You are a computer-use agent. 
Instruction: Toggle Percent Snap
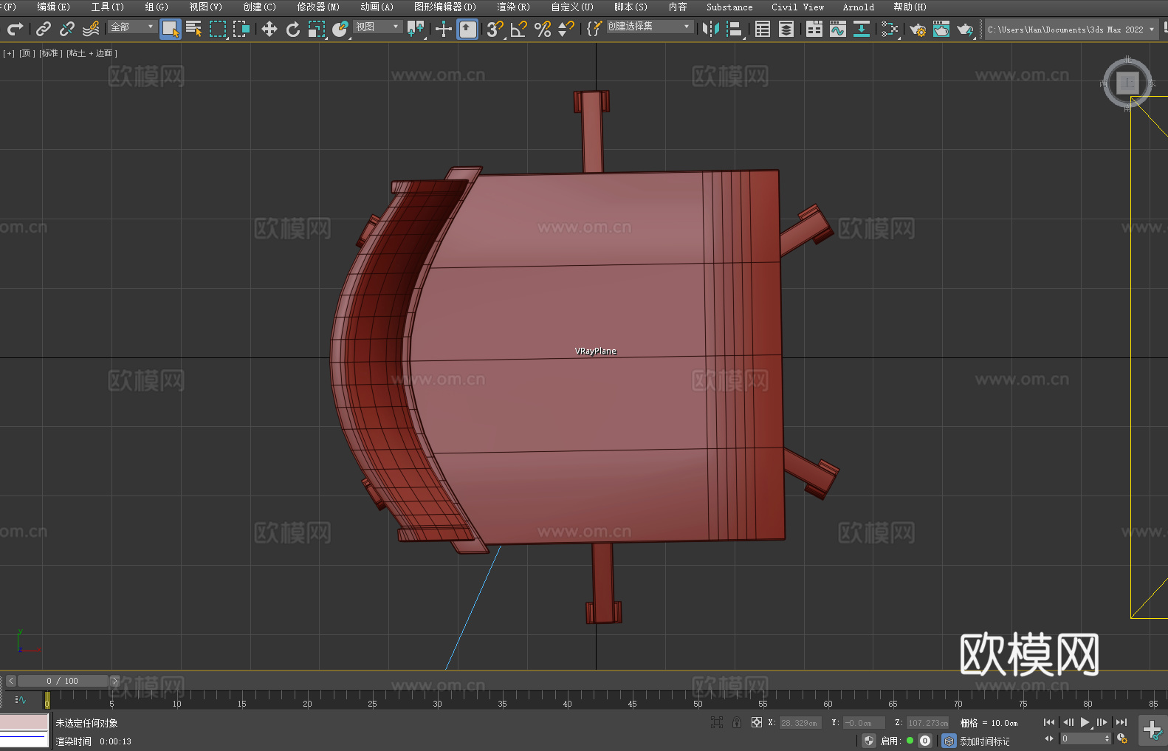click(x=543, y=29)
